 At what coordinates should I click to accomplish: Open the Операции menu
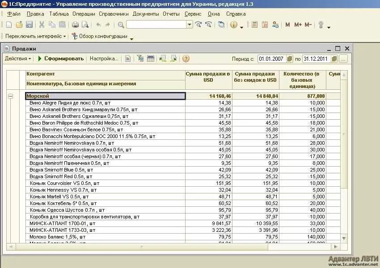84,14
